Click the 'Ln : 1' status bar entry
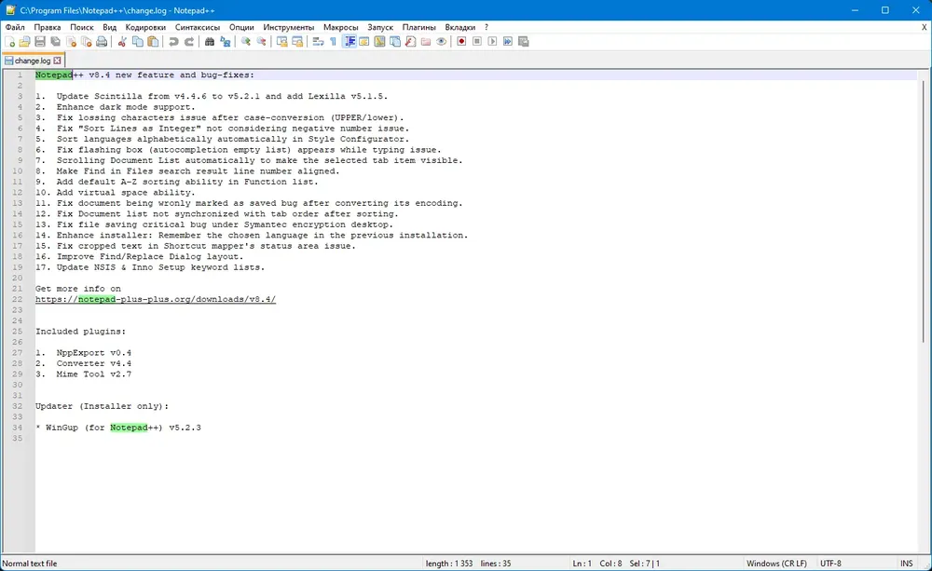Image resolution: width=932 pixels, height=571 pixels. pos(582,564)
